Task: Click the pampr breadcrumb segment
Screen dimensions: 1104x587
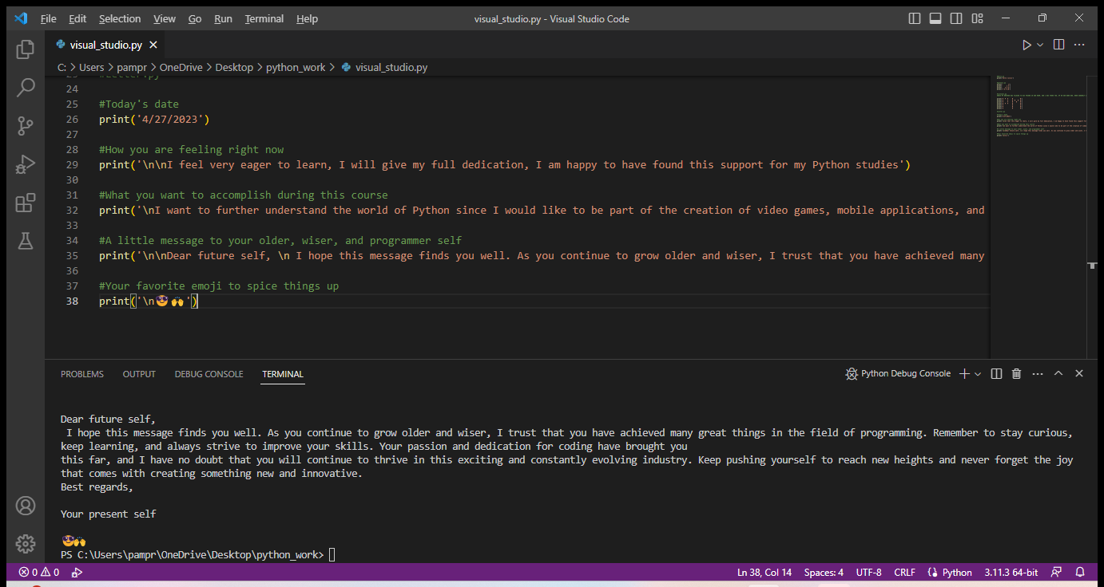Action: tap(132, 68)
